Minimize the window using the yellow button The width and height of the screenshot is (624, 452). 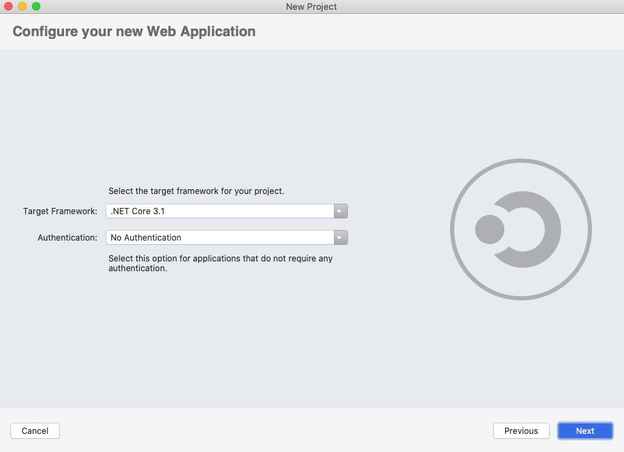[x=22, y=6]
